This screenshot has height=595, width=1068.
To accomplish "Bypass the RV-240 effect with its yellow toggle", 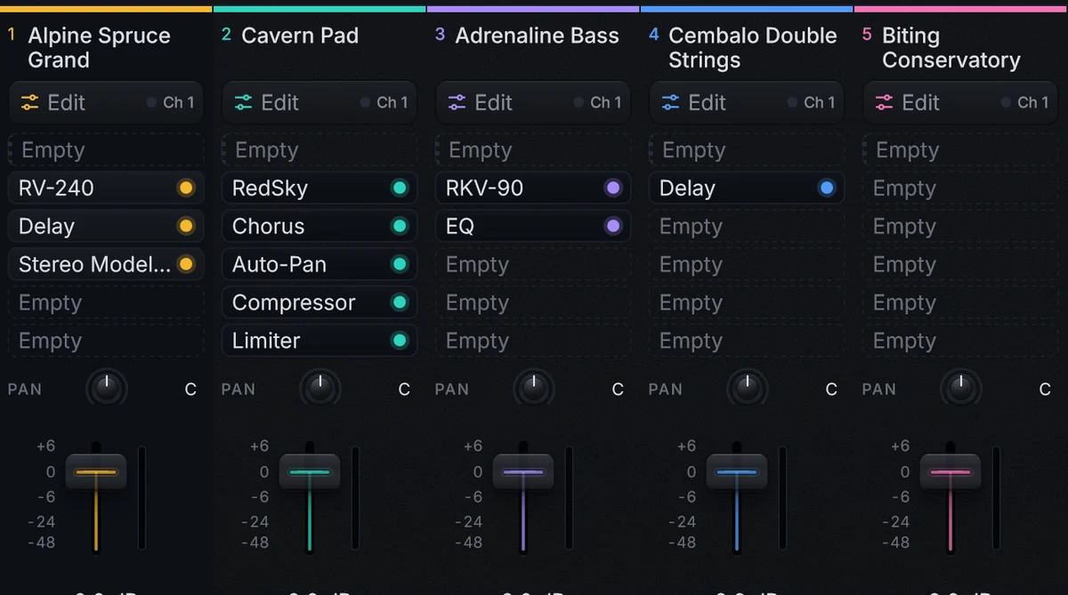I will pos(186,188).
